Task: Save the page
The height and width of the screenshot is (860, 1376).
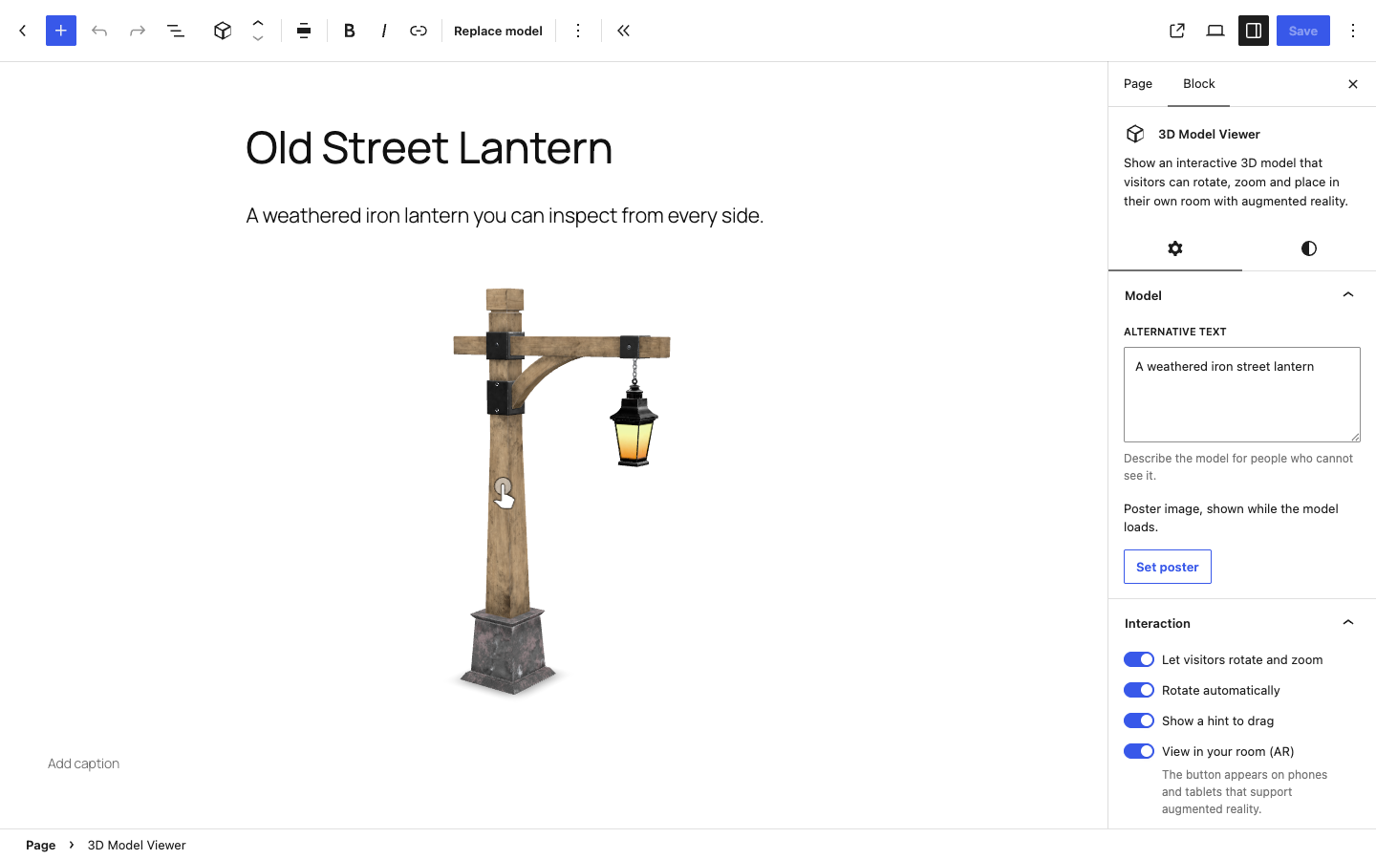Action: pos(1303,31)
